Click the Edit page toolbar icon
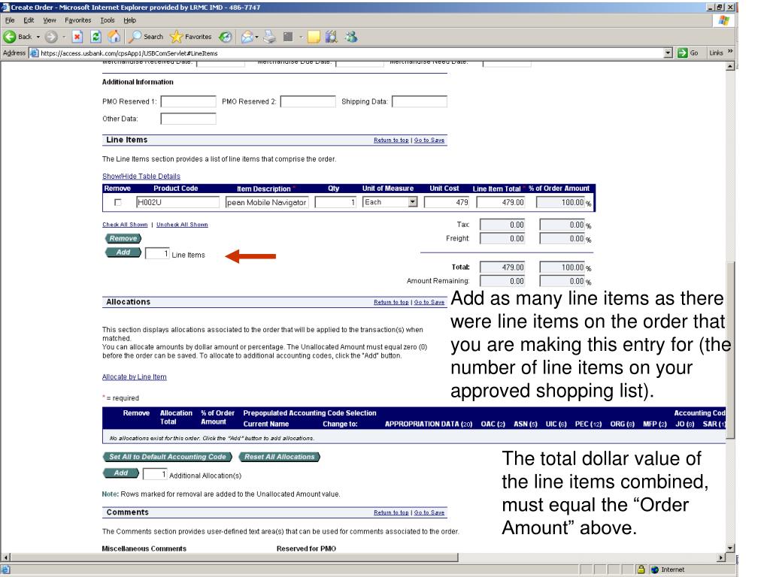770x577 pixels. (288, 37)
